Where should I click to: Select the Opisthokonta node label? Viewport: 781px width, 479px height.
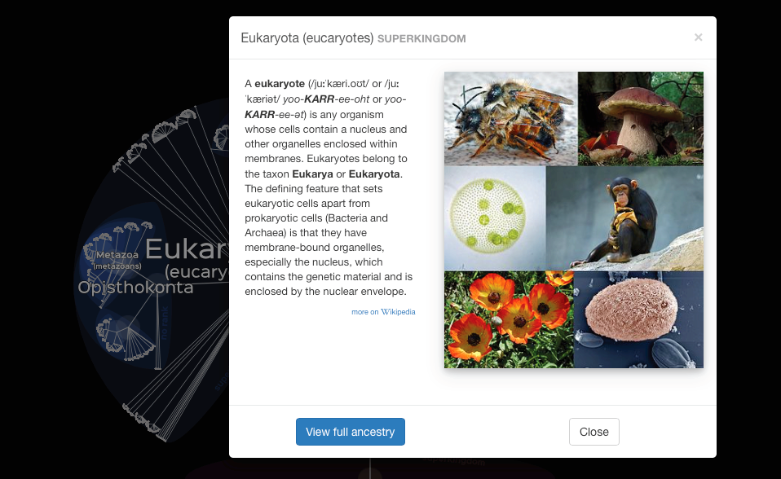tap(135, 288)
